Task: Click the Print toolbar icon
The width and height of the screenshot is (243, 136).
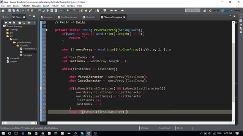Action: [x=18, y=11]
